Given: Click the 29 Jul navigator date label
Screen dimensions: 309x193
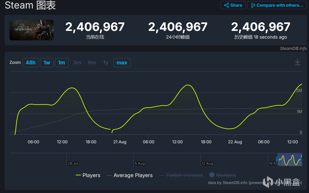Looking at the screenshot, I should coord(73,163).
